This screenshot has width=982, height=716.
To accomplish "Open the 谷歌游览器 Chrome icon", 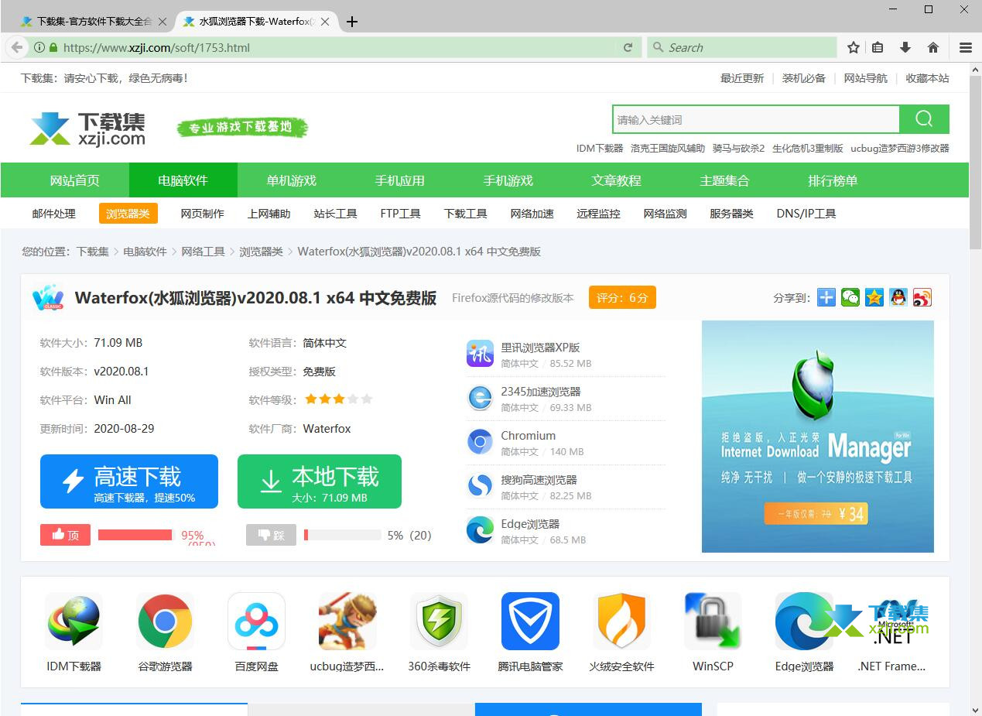I will click(x=165, y=622).
